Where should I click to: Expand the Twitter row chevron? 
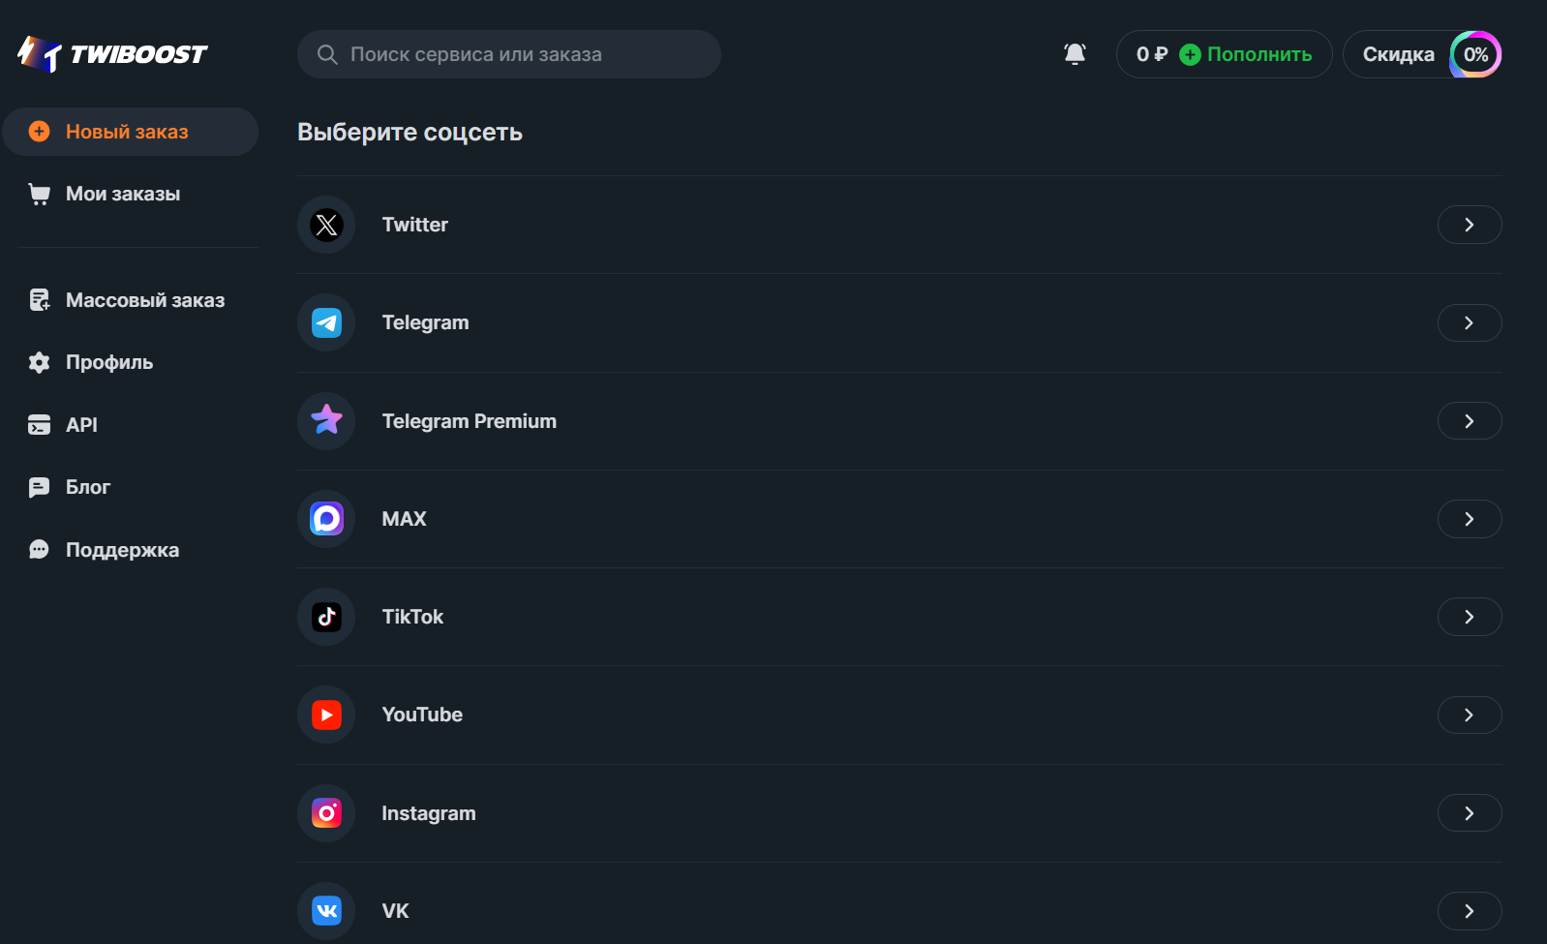[x=1469, y=225]
